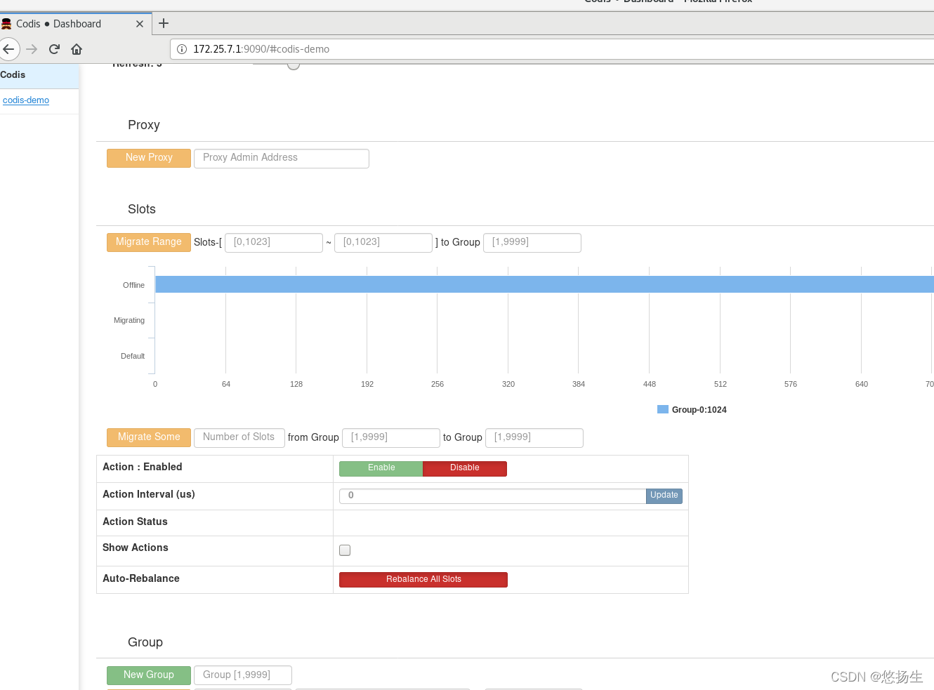The width and height of the screenshot is (934, 690).
Task: Click the Default axis label
Action: coord(133,356)
